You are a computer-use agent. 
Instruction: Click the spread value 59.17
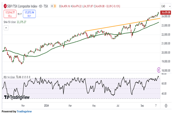(x=20, y=14)
